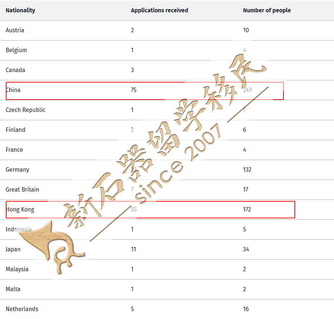This screenshot has width=334, height=319.
Task: Click China's number of people value 249
Action: pyautogui.click(x=248, y=90)
